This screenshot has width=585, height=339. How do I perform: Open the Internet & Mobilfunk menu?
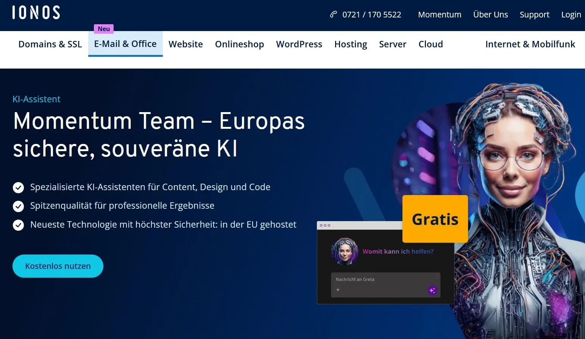[530, 44]
